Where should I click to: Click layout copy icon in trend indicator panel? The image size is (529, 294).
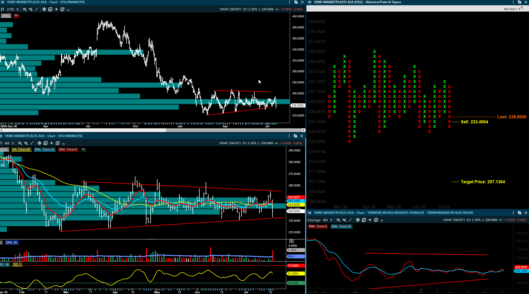point(364,220)
